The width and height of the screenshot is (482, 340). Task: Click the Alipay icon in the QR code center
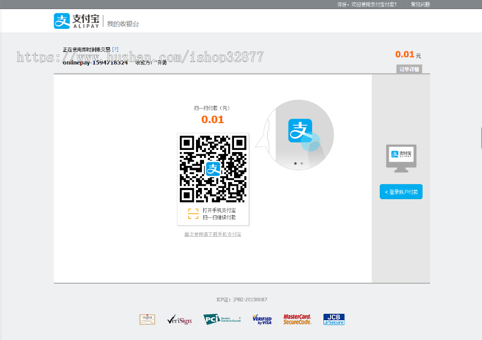213,169
